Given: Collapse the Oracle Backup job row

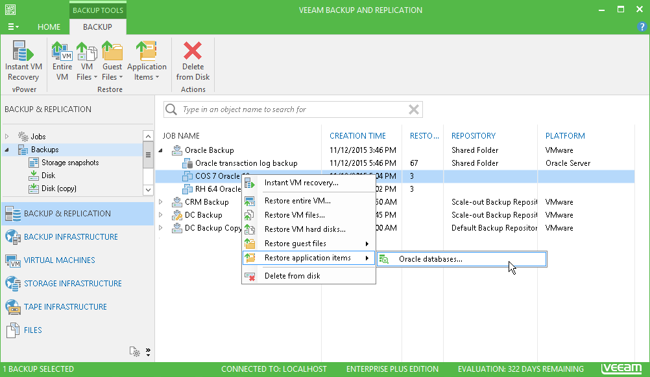Looking at the screenshot, I should 161,150.
